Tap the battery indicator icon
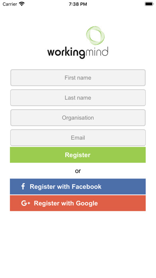Viewport: 156px width, 278px height. [149, 4]
